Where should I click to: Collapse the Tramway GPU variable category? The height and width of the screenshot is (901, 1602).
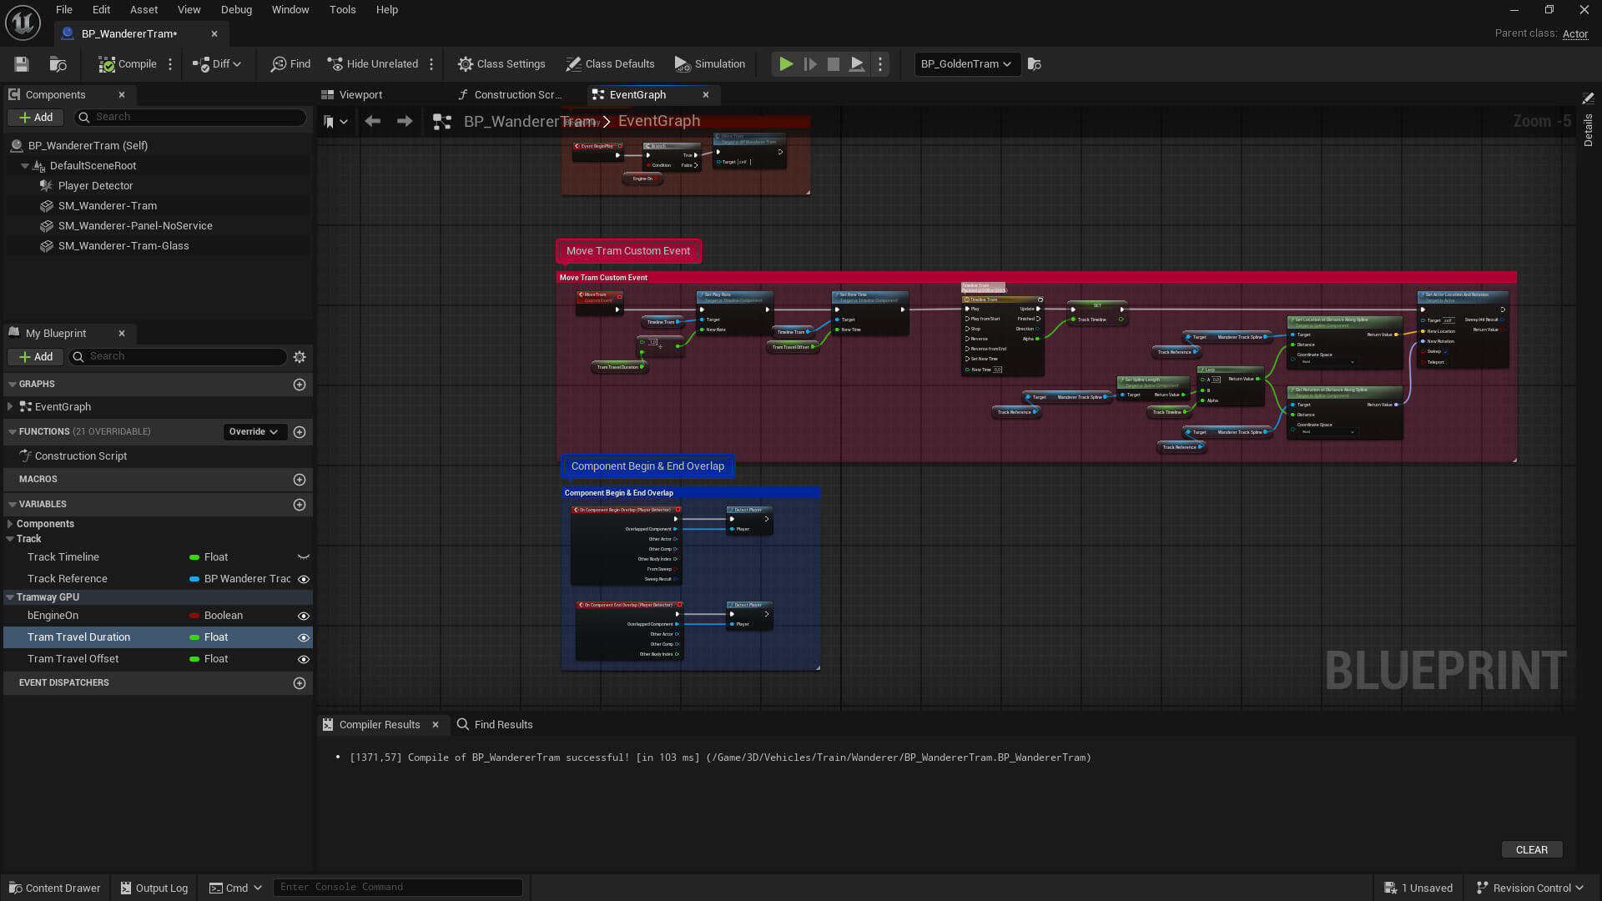pos(9,596)
